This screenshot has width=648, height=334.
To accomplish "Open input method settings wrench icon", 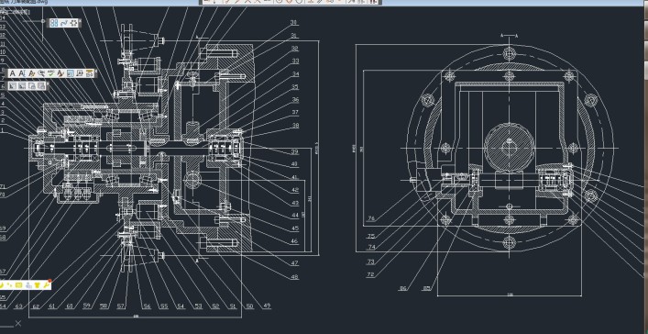I will 46,285.
